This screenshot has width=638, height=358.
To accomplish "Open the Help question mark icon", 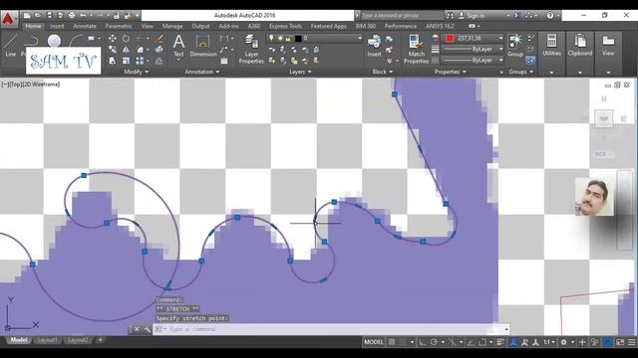I will (x=549, y=16).
